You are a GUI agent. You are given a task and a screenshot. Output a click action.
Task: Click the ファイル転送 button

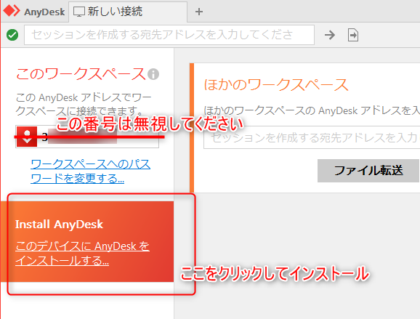(x=368, y=171)
